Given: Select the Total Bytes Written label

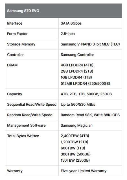Looking at the screenshot, I should point(23,136).
